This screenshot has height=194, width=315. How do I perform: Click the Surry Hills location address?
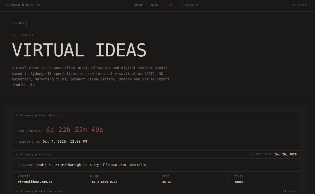coord(91,165)
